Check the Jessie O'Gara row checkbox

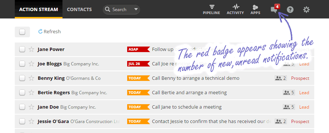pyautogui.click(x=22, y=121)
